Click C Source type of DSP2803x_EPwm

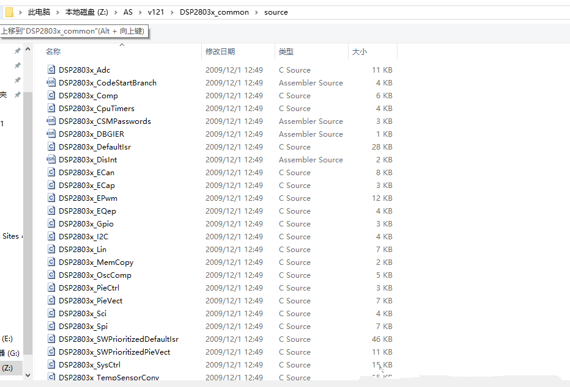[295, 198]
